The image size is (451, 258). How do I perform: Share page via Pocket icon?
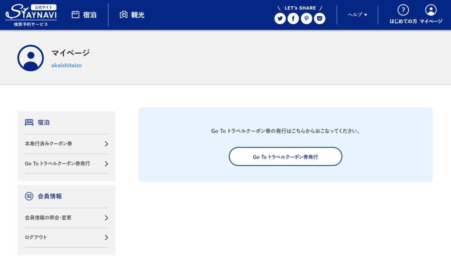tap(320, 18)
